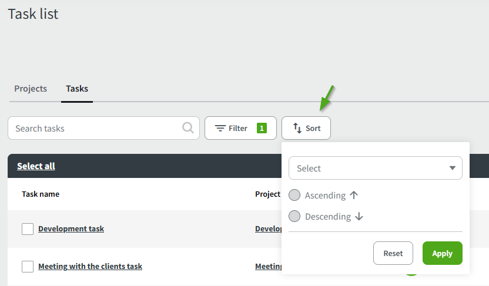Click the down arrow beside Descending

(359, 216)
